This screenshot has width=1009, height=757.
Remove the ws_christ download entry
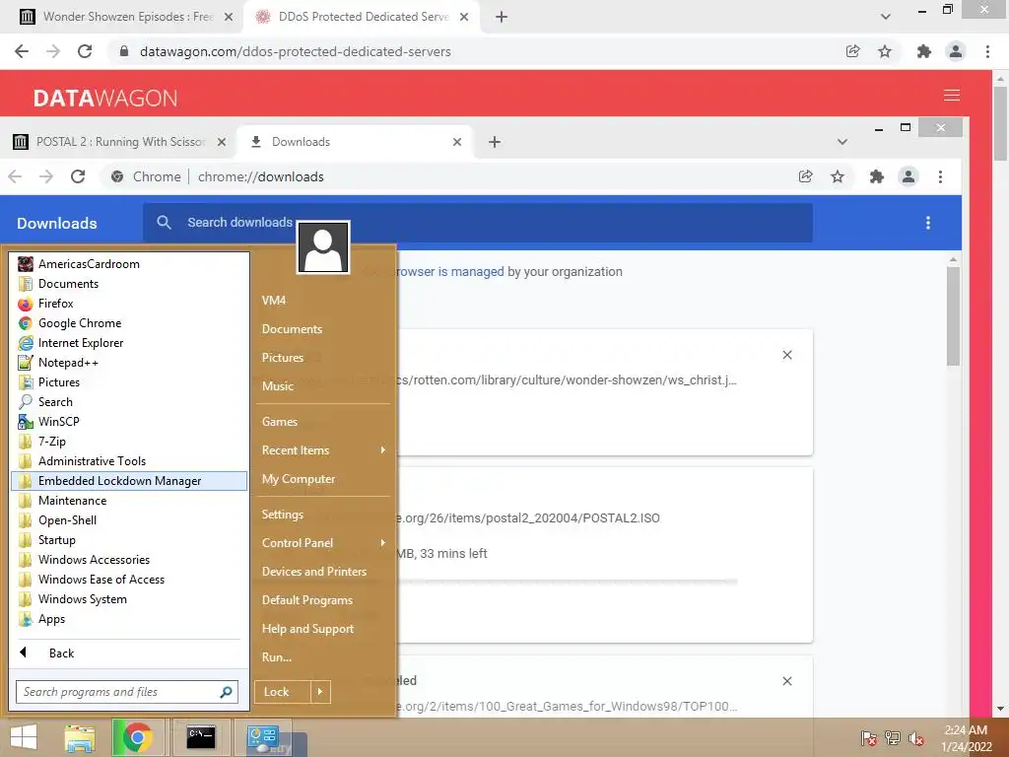point(787,355)
